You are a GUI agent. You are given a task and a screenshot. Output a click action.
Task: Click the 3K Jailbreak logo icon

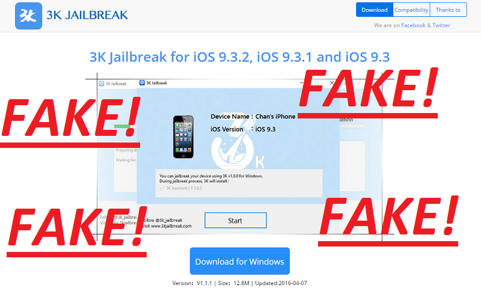tap(28, 16)
